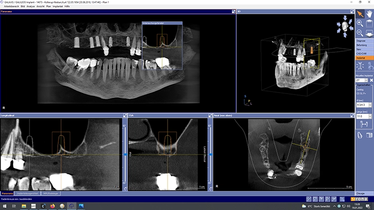
Task: Click the zoom in magnifier
Action: tap(360, 23)
